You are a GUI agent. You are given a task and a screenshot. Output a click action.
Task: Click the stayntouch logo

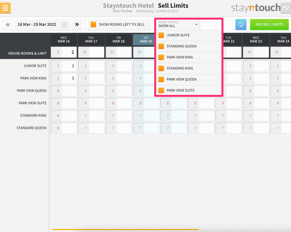point(256,8)
